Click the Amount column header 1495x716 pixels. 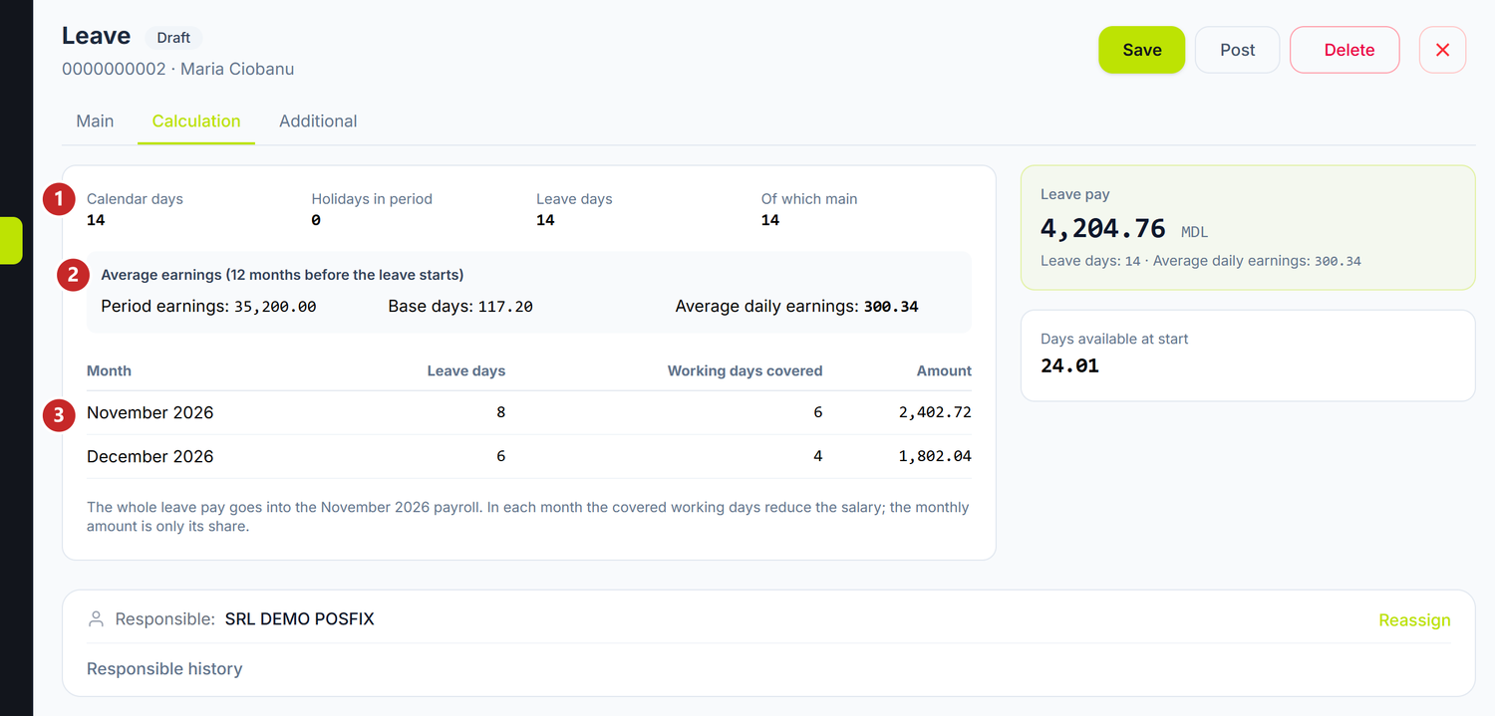click(x=944, y=370)
